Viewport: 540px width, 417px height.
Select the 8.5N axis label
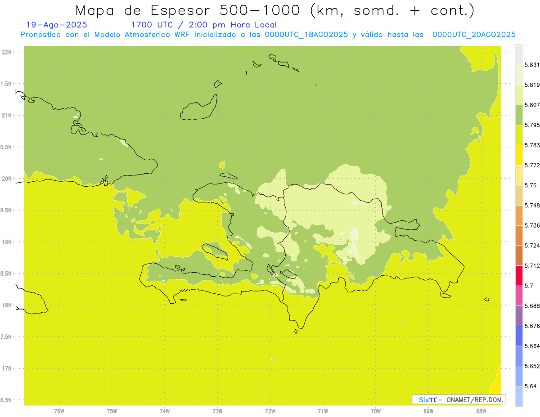6,274
